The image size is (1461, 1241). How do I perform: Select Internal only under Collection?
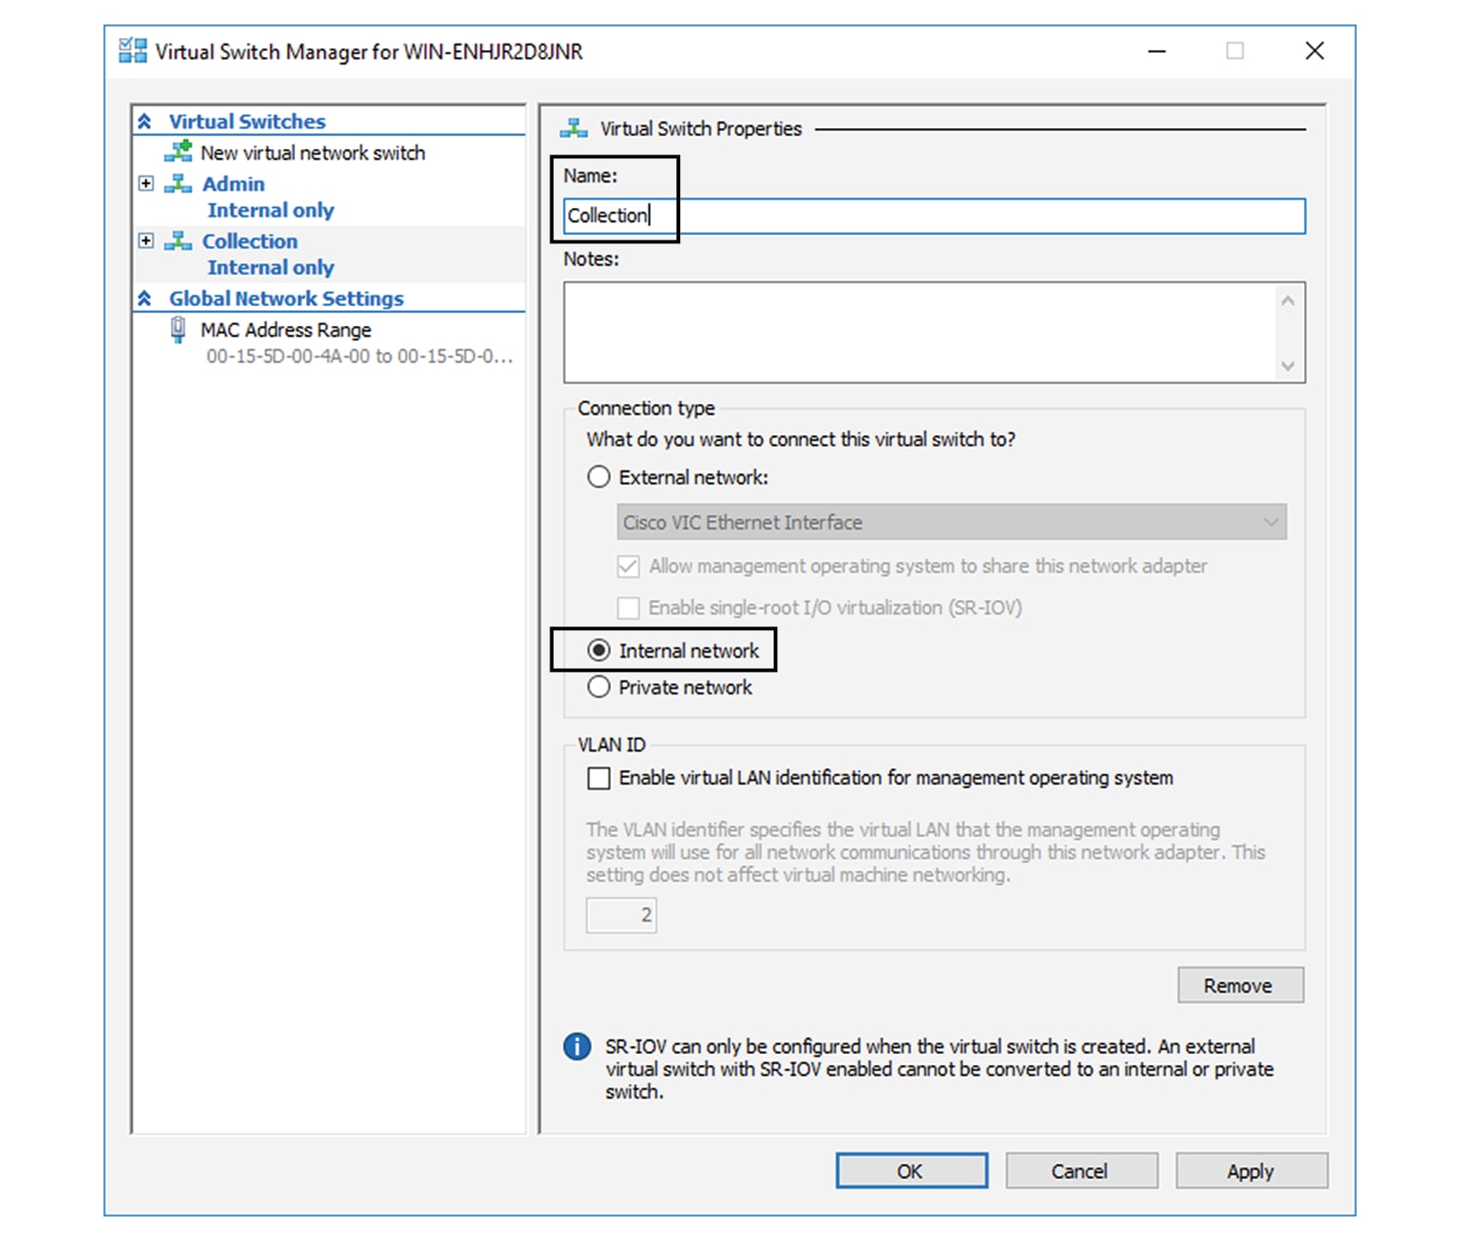(270, 267)
